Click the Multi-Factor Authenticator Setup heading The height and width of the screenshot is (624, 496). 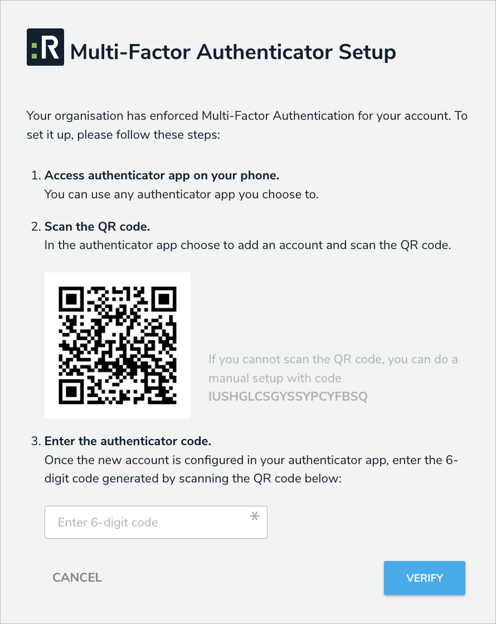pyautogui.click(x=233, y=52)
